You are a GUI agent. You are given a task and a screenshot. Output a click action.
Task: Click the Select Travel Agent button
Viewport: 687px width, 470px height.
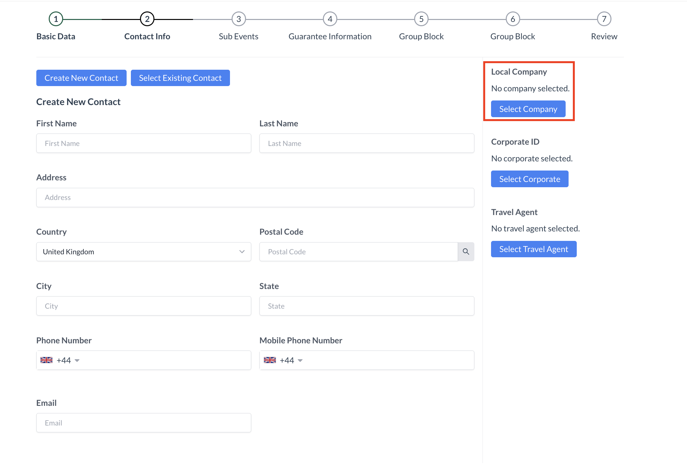click(x=534, y=249)
